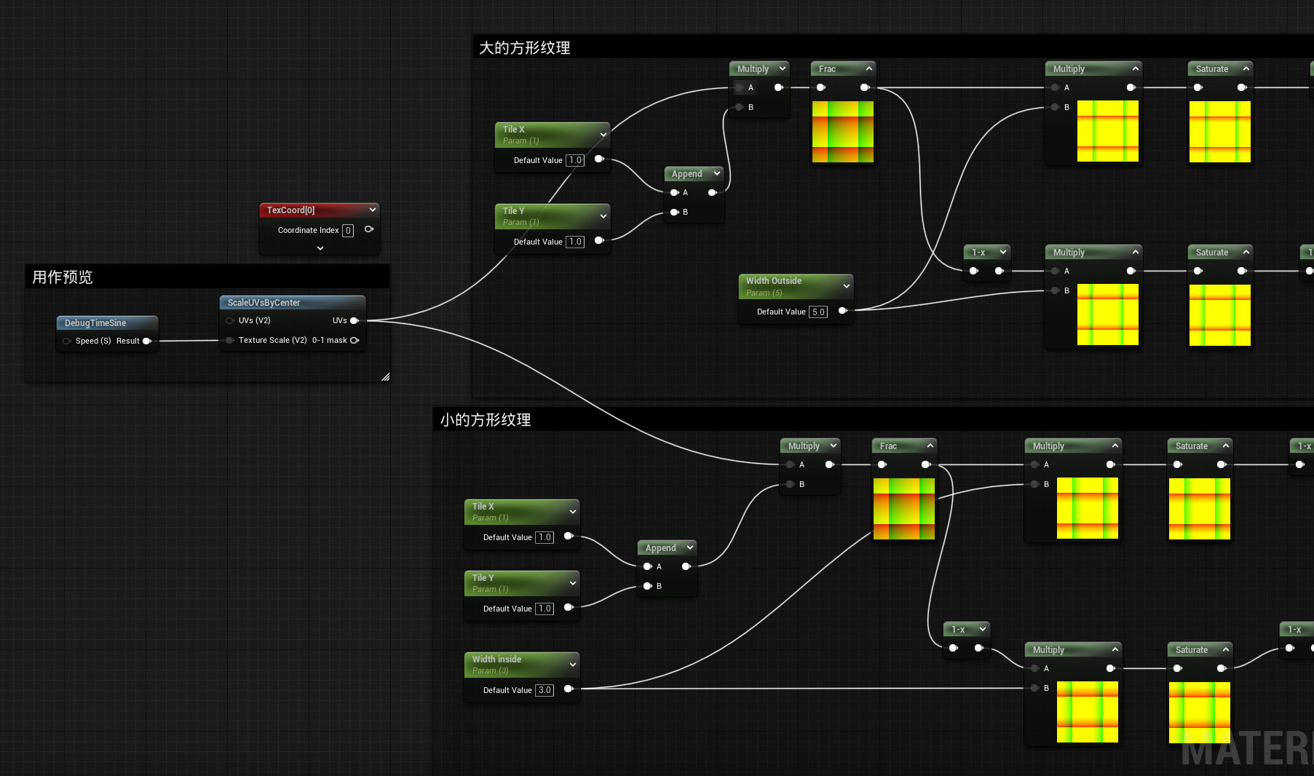Click Append output pin in 小的方形纹理
The image size is (1314, 776).
point(686,566)
